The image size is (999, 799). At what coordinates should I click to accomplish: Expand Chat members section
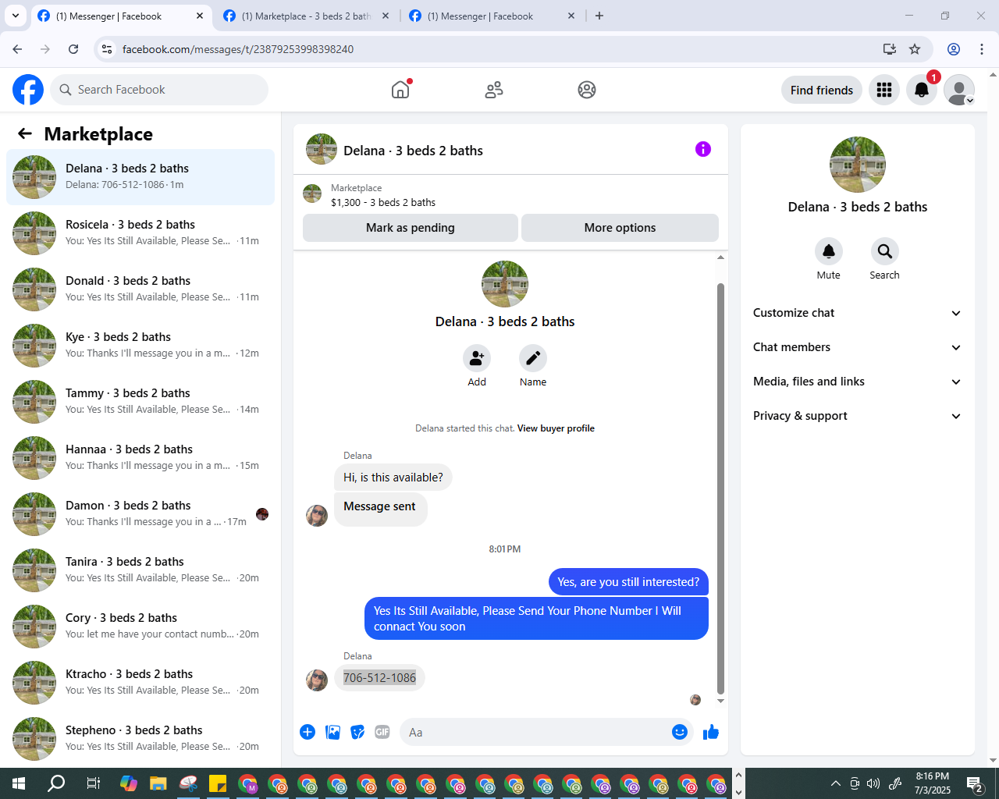click(x=858, y=347)
